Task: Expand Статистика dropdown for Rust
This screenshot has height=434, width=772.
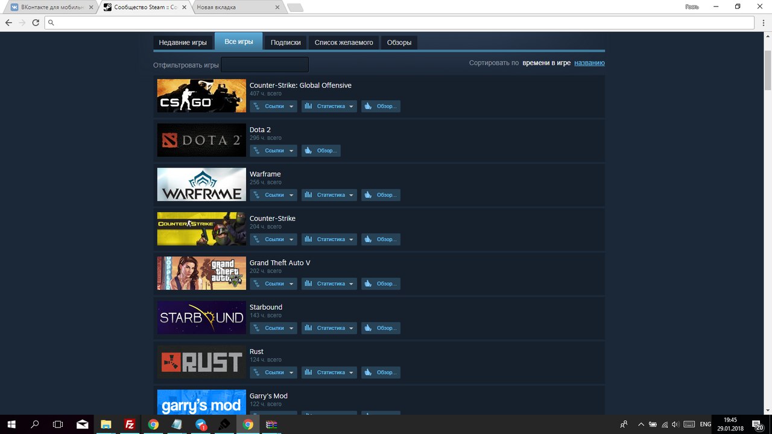Action: (329, 373)
